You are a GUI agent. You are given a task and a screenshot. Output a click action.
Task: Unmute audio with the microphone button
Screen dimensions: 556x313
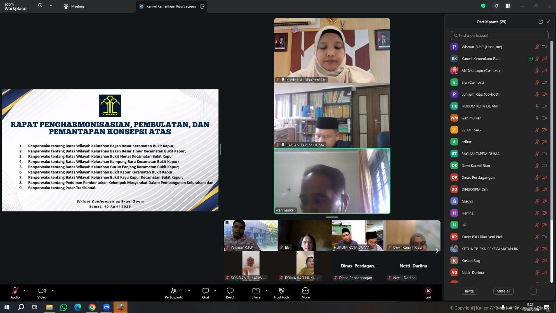coord(15,291)
